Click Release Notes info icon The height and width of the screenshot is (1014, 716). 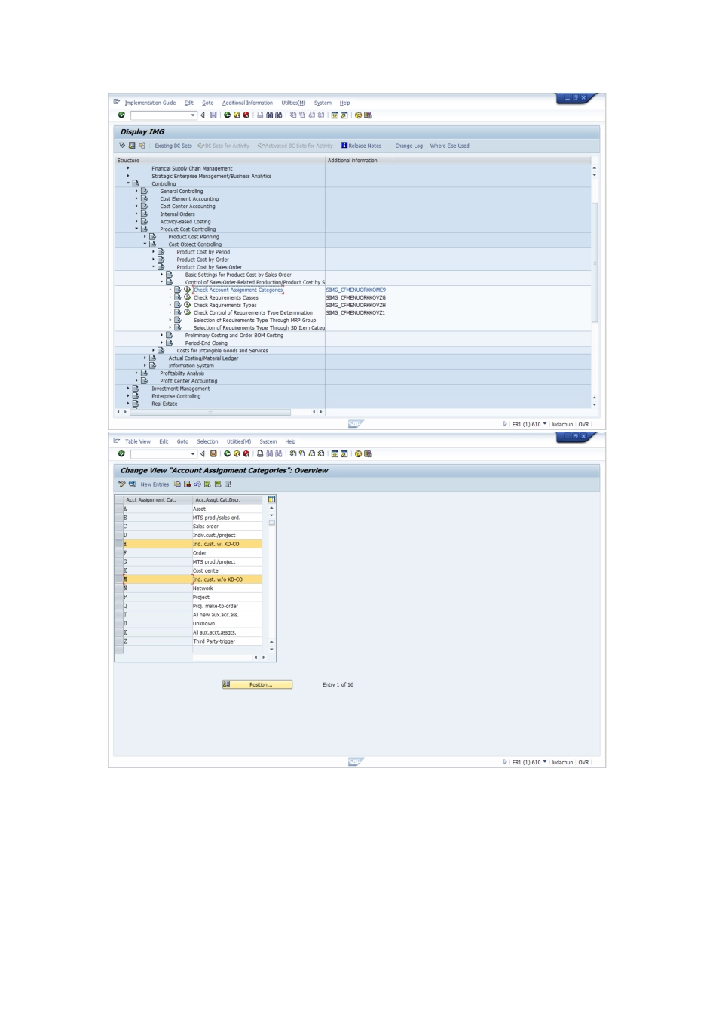click(344, 146)
